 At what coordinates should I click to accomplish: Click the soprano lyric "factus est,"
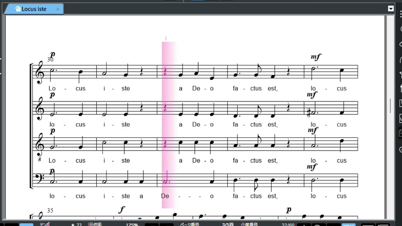click(x=255, y=89)
